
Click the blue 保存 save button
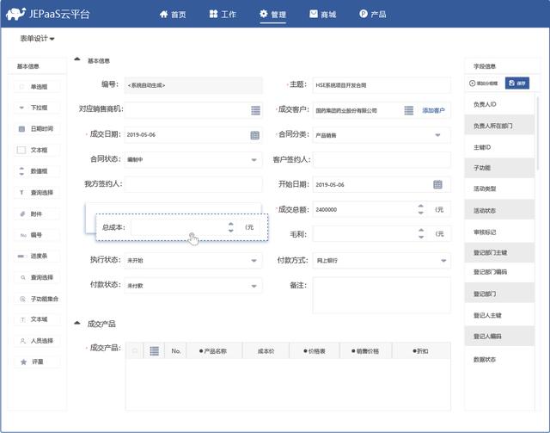click(517, 84)
